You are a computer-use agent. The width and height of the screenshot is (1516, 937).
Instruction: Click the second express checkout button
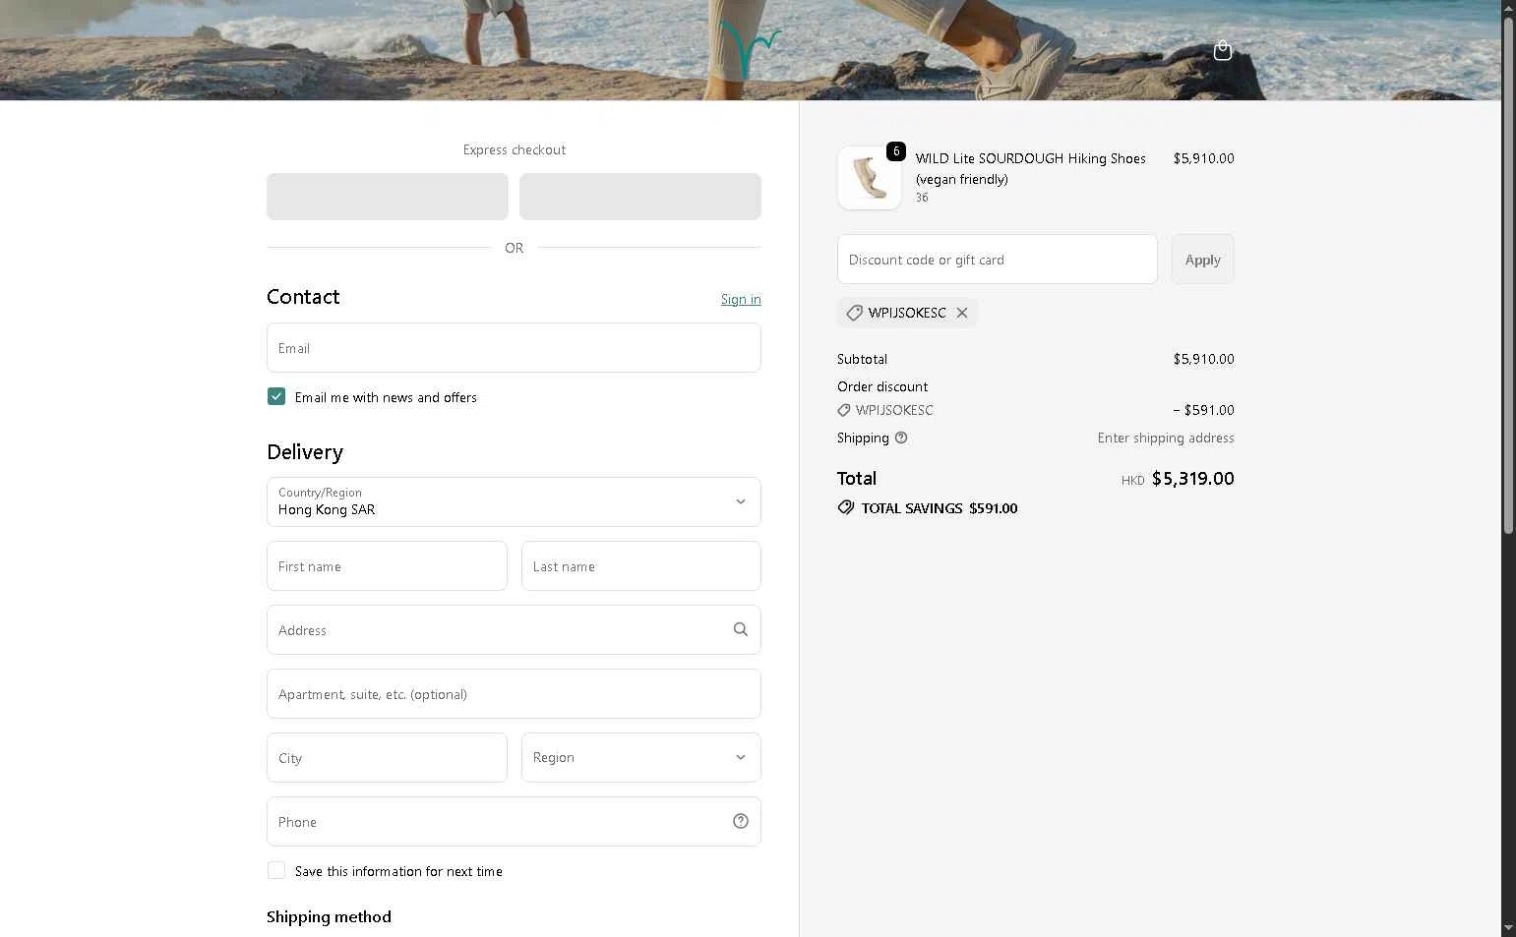point(640,197)
